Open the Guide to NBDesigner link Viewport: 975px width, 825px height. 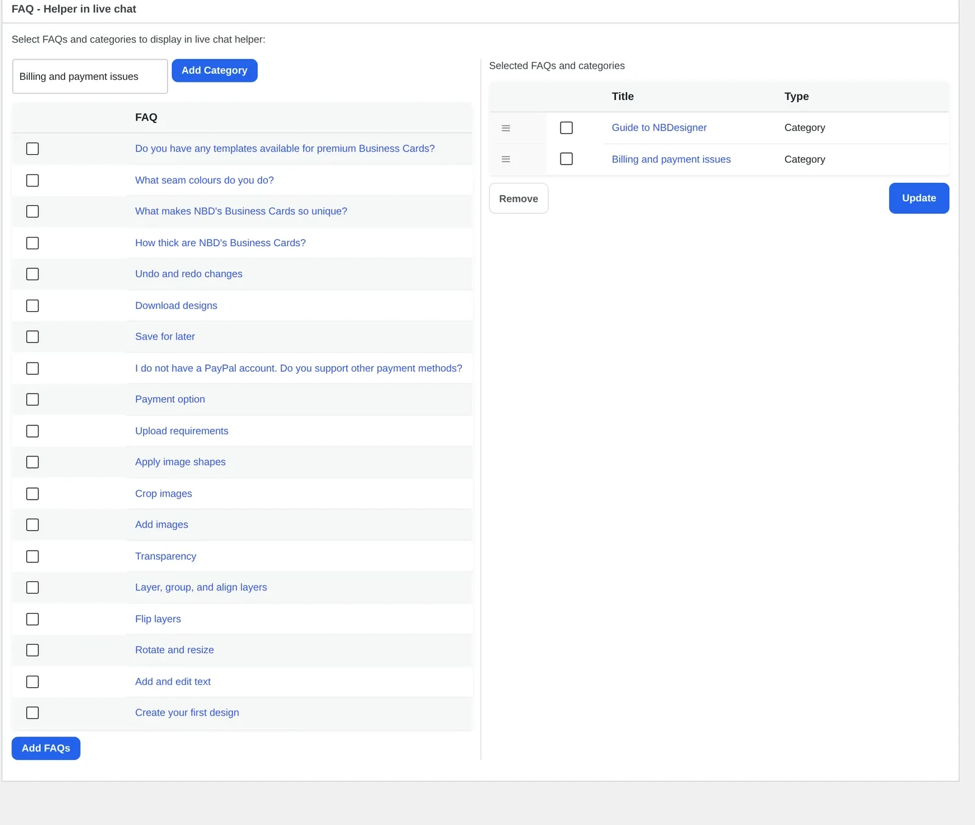[x=659, y=128]
